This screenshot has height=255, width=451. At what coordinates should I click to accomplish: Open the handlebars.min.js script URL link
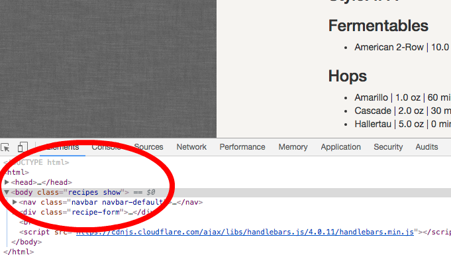tap(245, 232)
